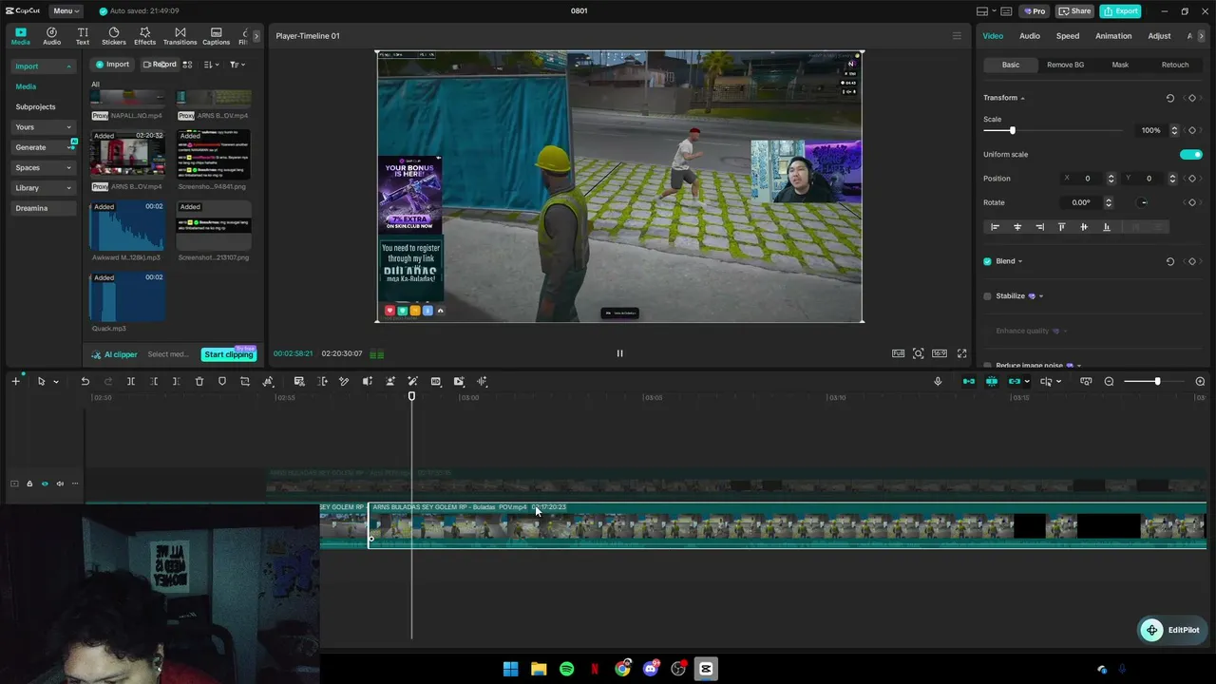Open the Menu dropdown
1216x684 pixels.
coord(65,11)
